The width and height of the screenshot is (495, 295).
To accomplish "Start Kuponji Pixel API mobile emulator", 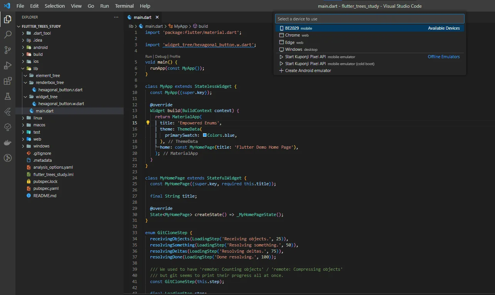I will tap(370, 57).
